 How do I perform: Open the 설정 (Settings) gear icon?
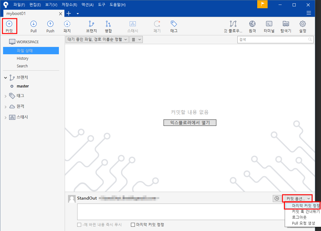(303, 27)
